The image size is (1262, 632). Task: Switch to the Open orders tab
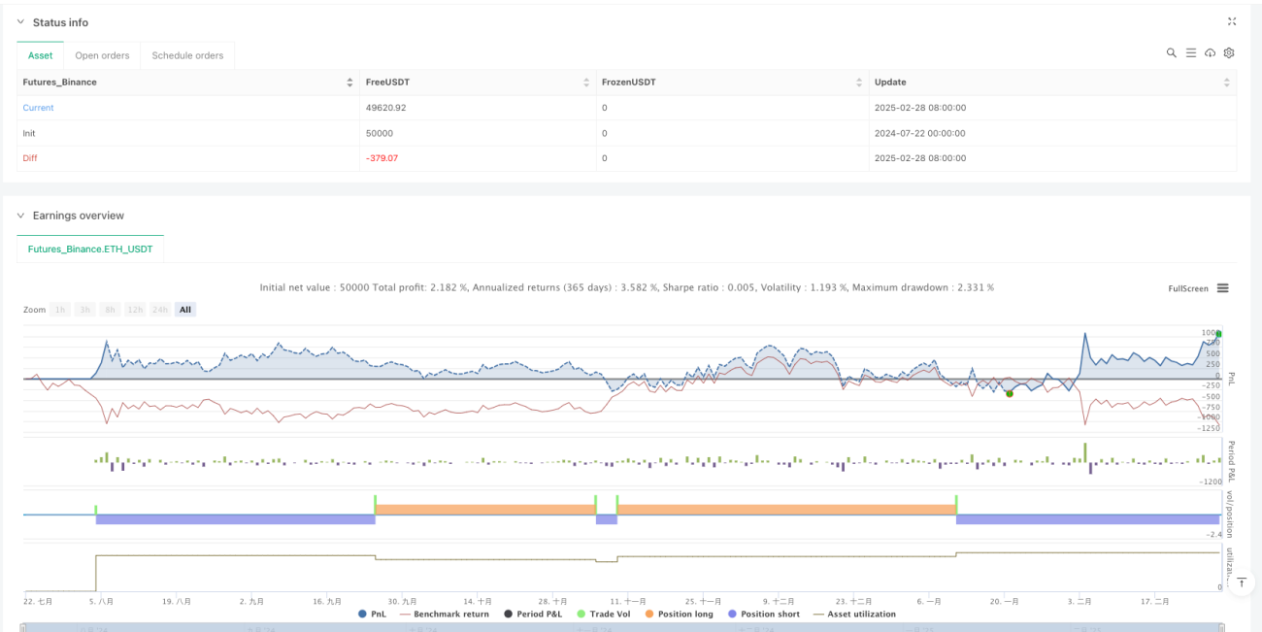102,55
